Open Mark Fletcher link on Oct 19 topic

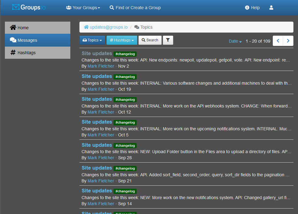click(x=101, y=89)
